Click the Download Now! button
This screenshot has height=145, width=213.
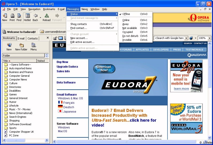104,69
